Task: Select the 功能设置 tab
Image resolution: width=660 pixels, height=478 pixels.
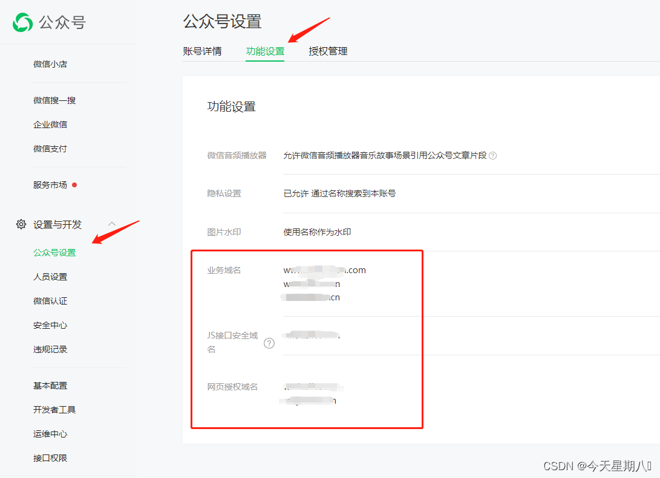Action: [x=265, y=51]
